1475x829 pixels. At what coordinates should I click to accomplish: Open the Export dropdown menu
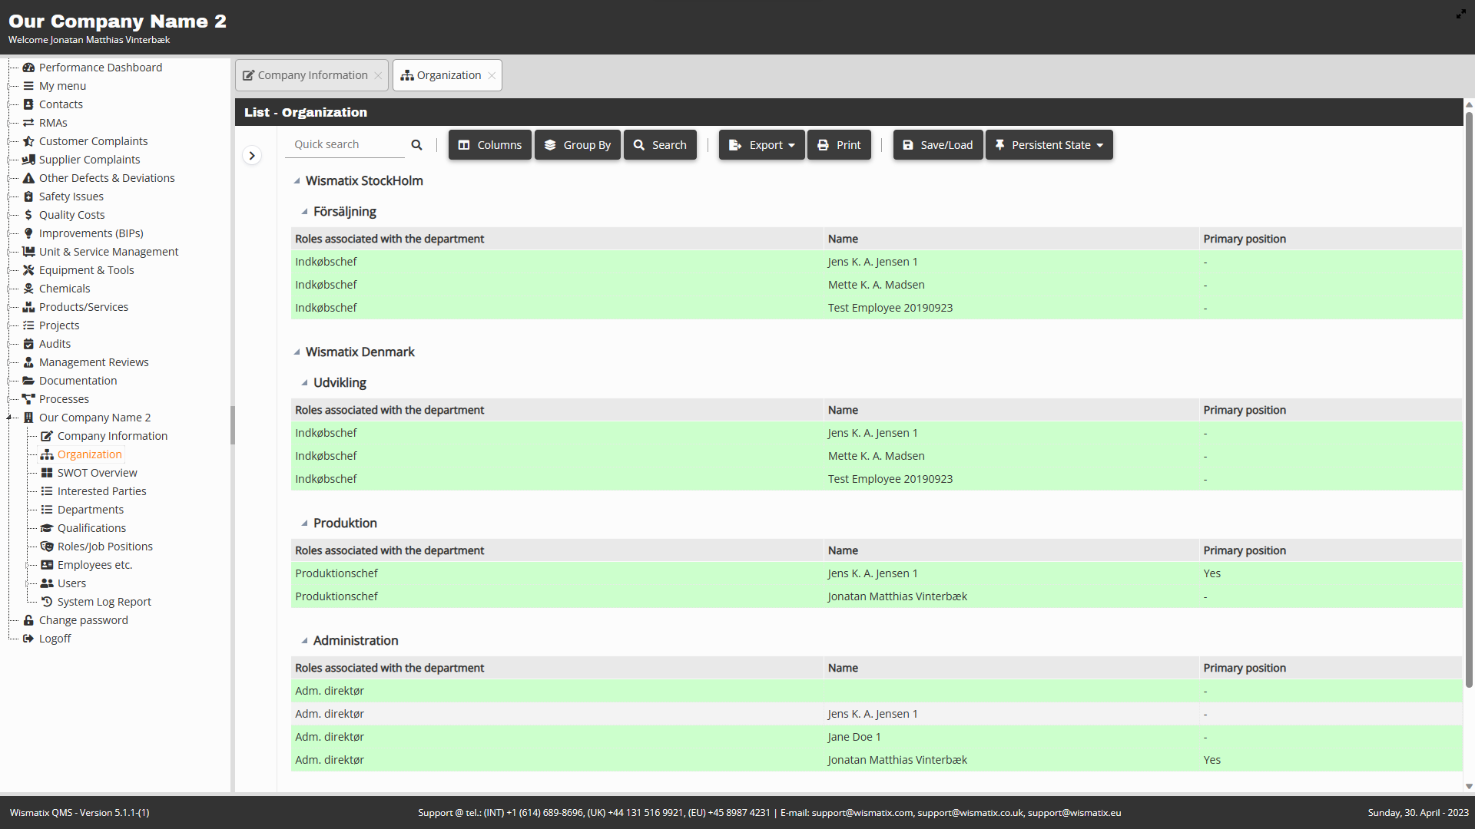click(x=762, y=145)
